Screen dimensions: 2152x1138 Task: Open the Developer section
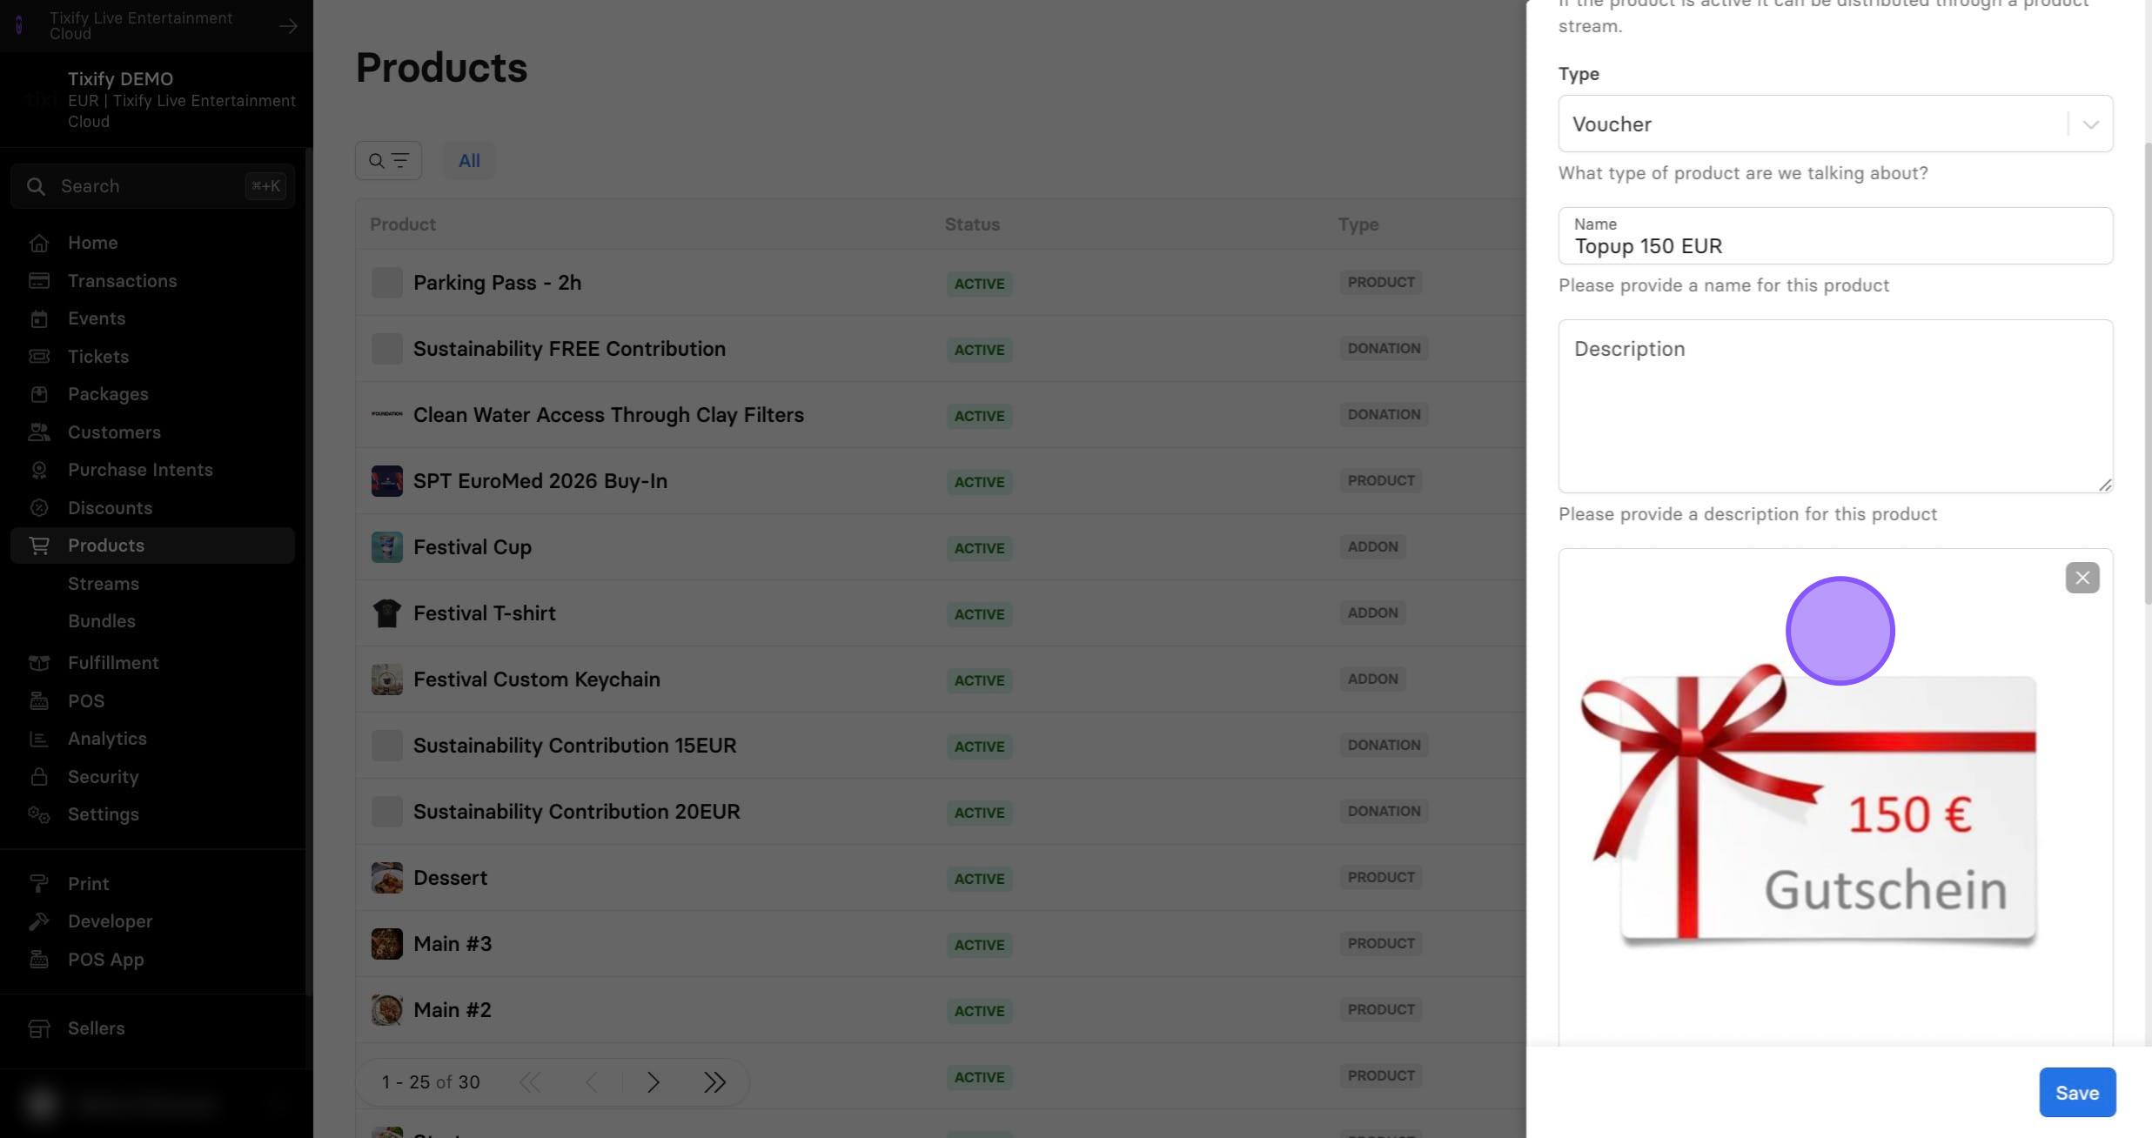[x=152, y=921]
